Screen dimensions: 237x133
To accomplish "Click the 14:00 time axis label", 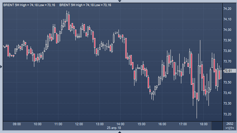I will (x=121, y=124).
